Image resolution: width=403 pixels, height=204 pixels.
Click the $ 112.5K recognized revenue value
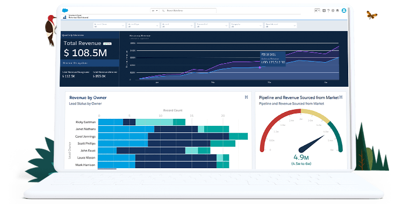click(69, 76)
